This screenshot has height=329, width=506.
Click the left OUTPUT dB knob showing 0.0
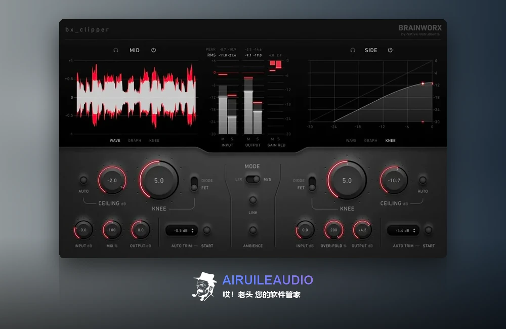pos(141,230)
